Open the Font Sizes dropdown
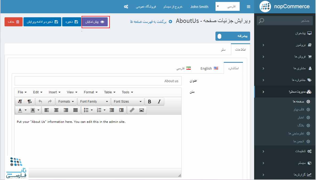The width and height of the screenshot is (316, 180). (x=127, y=102)
